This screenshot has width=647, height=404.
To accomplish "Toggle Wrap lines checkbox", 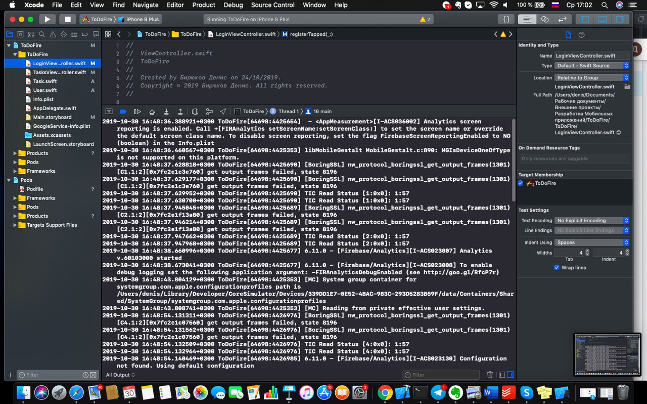I will coord(557,268).
